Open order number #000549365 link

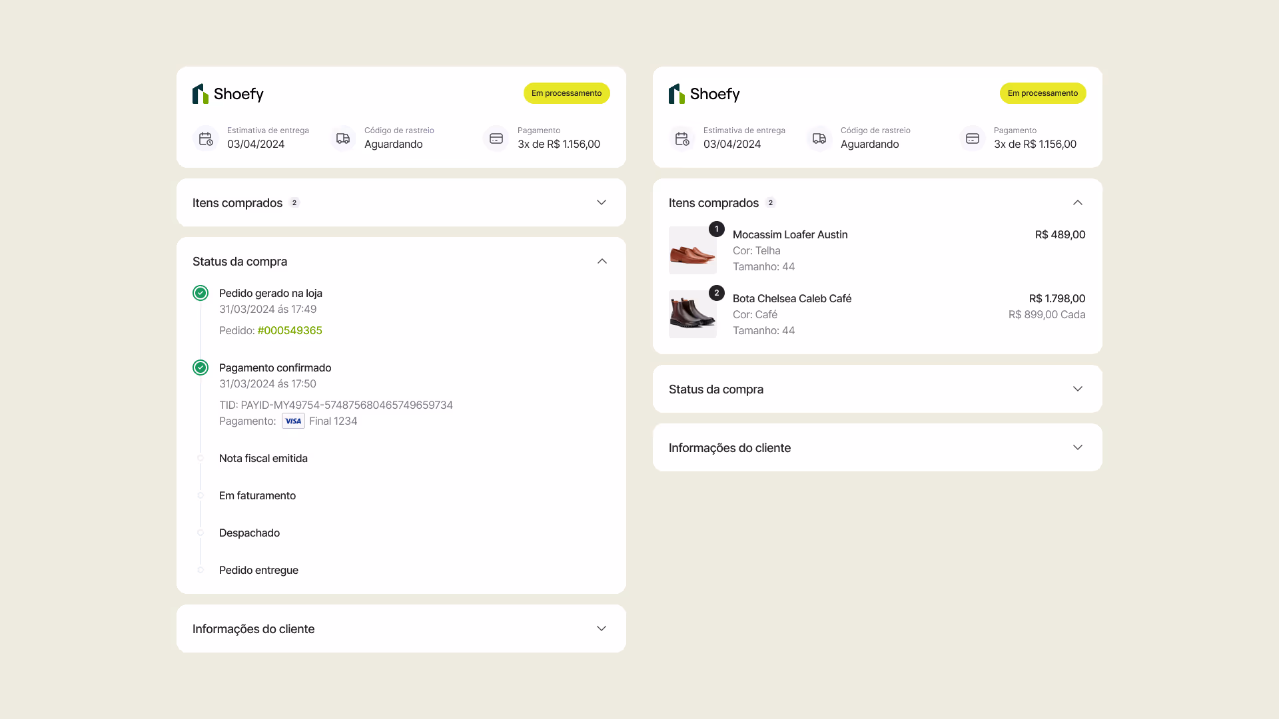290,330
